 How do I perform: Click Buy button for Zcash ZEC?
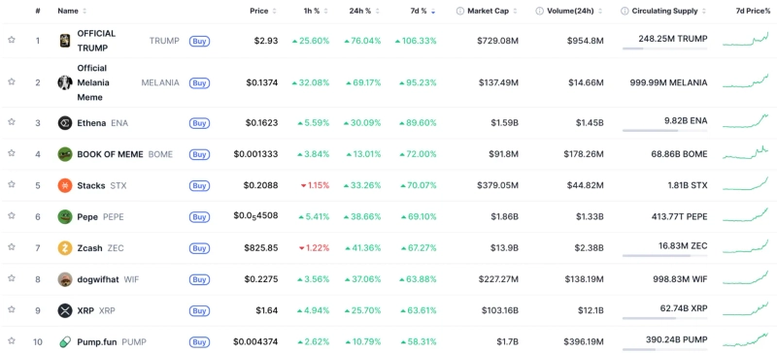[199, 248]
